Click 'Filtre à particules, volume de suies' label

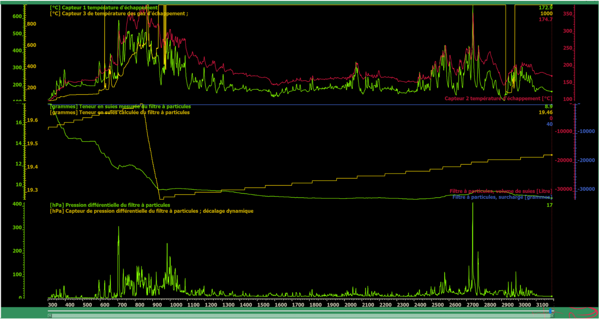click(500, 191)
